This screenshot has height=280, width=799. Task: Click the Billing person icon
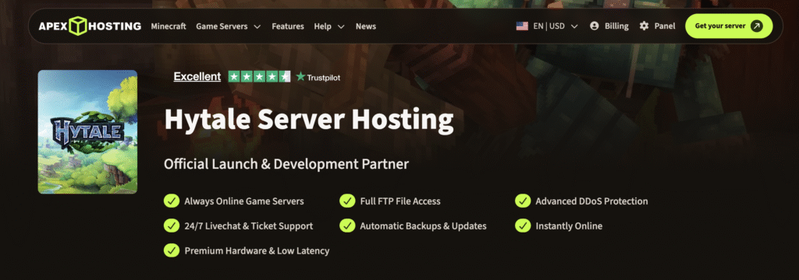point(594,26)
